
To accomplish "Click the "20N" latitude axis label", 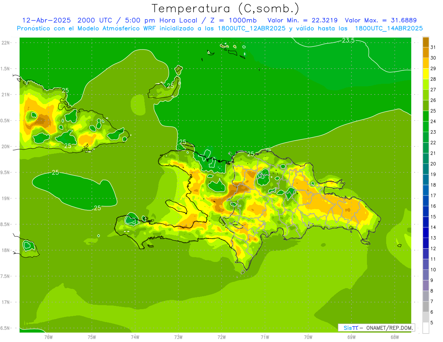I will (x=6, y=146).
